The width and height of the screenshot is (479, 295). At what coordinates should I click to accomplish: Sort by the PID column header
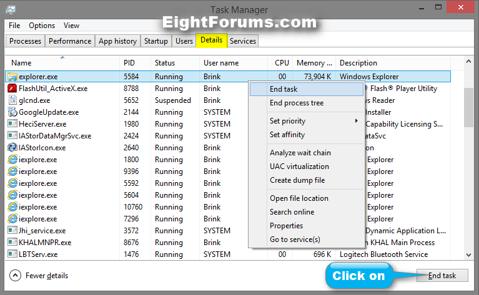[135, 63]
